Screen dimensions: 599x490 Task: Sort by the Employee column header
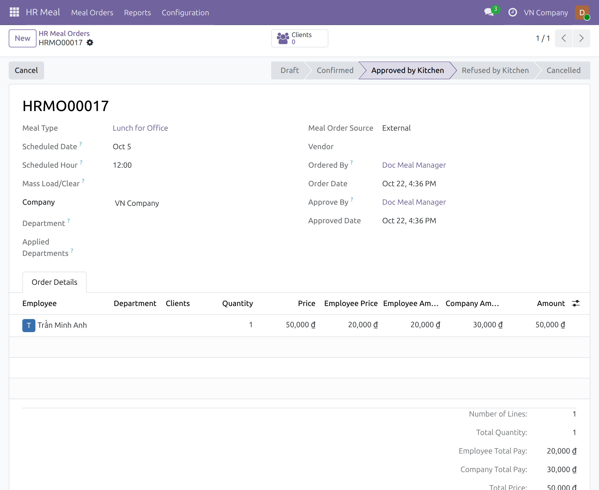[39, 304]
